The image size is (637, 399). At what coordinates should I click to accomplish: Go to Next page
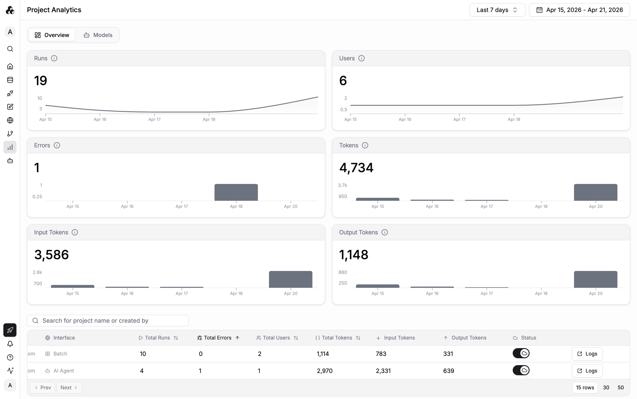click(69, 387)
